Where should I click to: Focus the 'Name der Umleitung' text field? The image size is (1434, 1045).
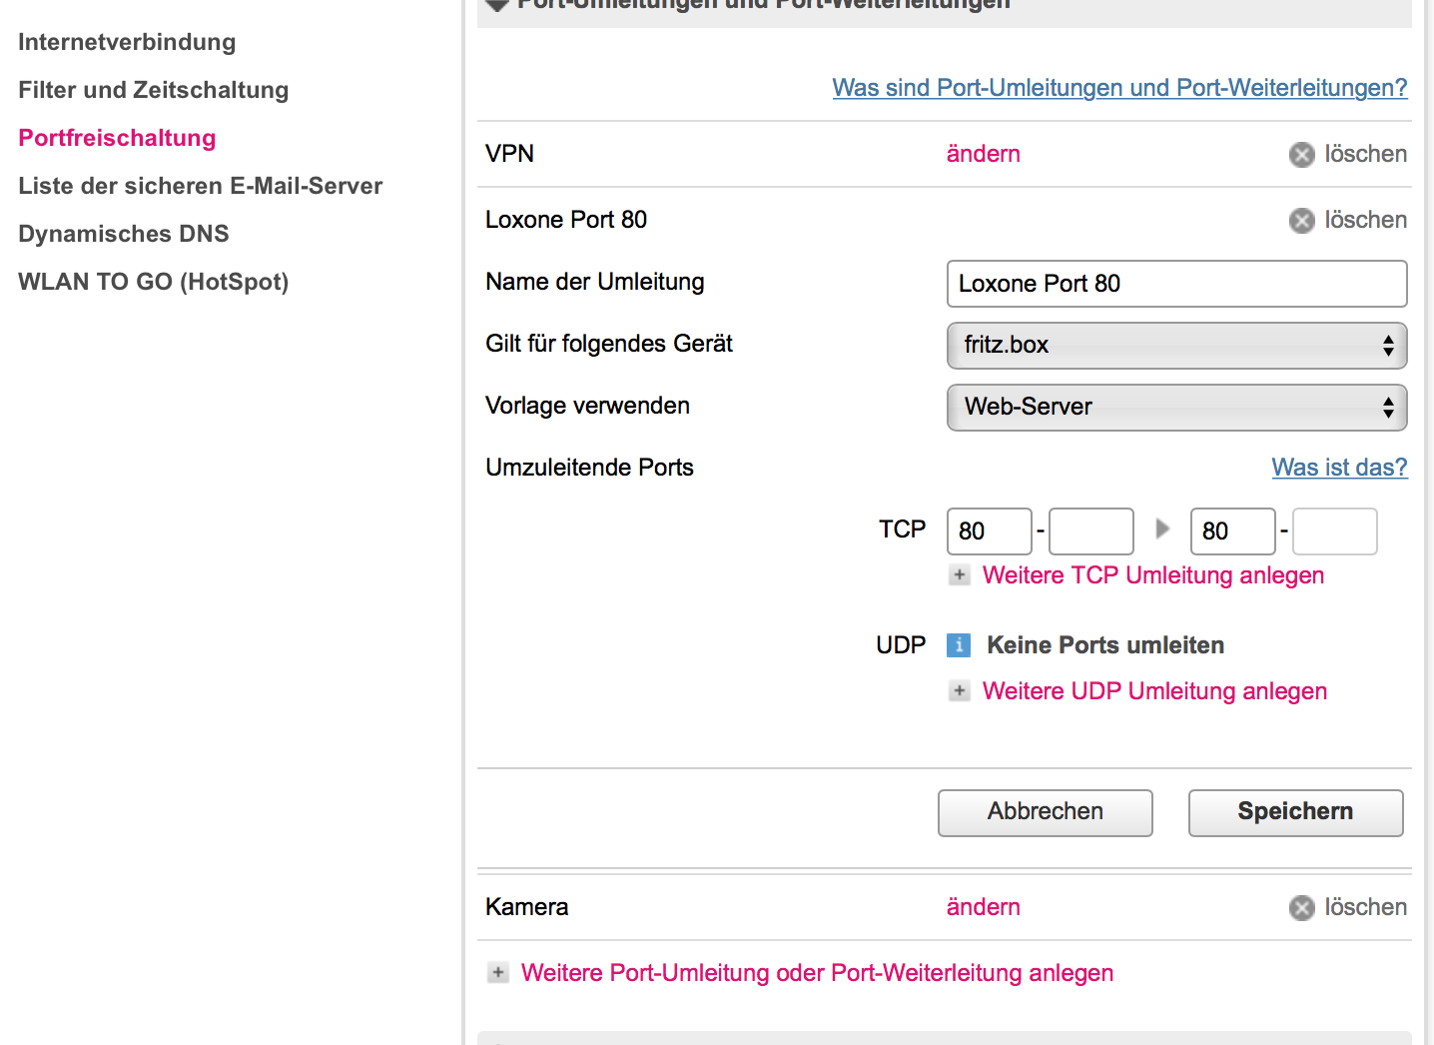1176,284
